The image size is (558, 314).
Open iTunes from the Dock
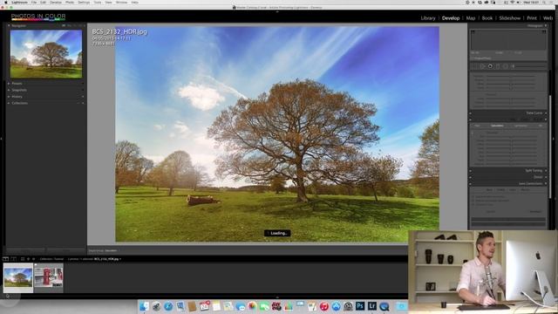323,306
